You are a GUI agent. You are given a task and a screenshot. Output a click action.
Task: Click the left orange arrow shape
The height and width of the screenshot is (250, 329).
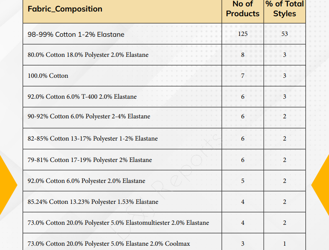pyautogui.click(x=8, y=185)
